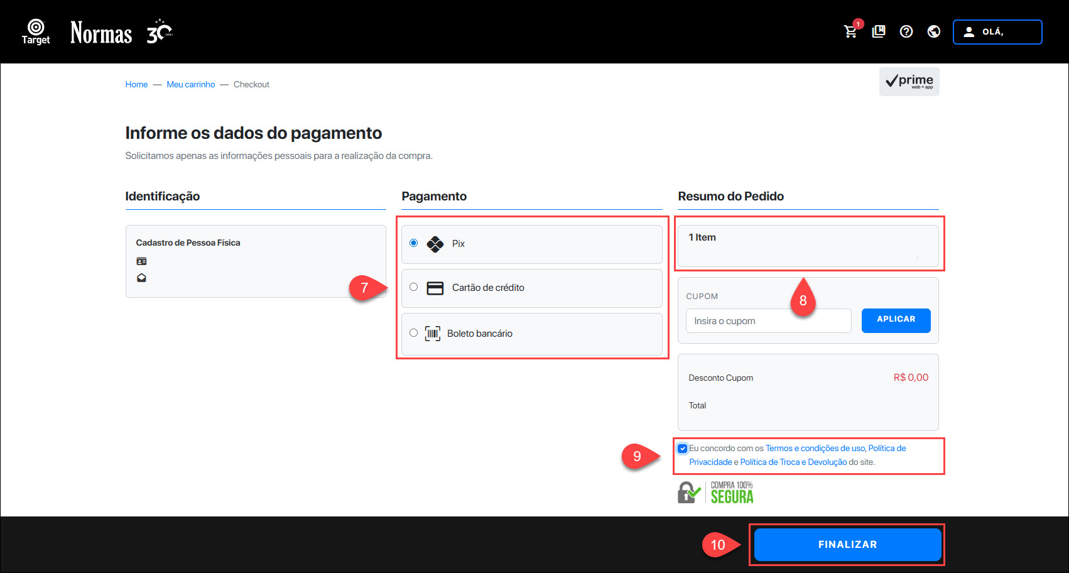Click the Compra 100% Segura seal
1069x573 pixels.
point(715,493)
